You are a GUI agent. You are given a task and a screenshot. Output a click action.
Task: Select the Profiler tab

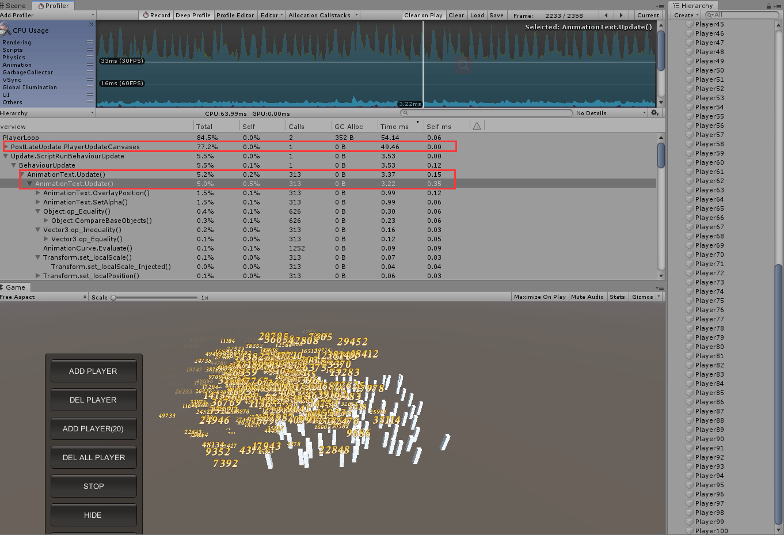54,6
